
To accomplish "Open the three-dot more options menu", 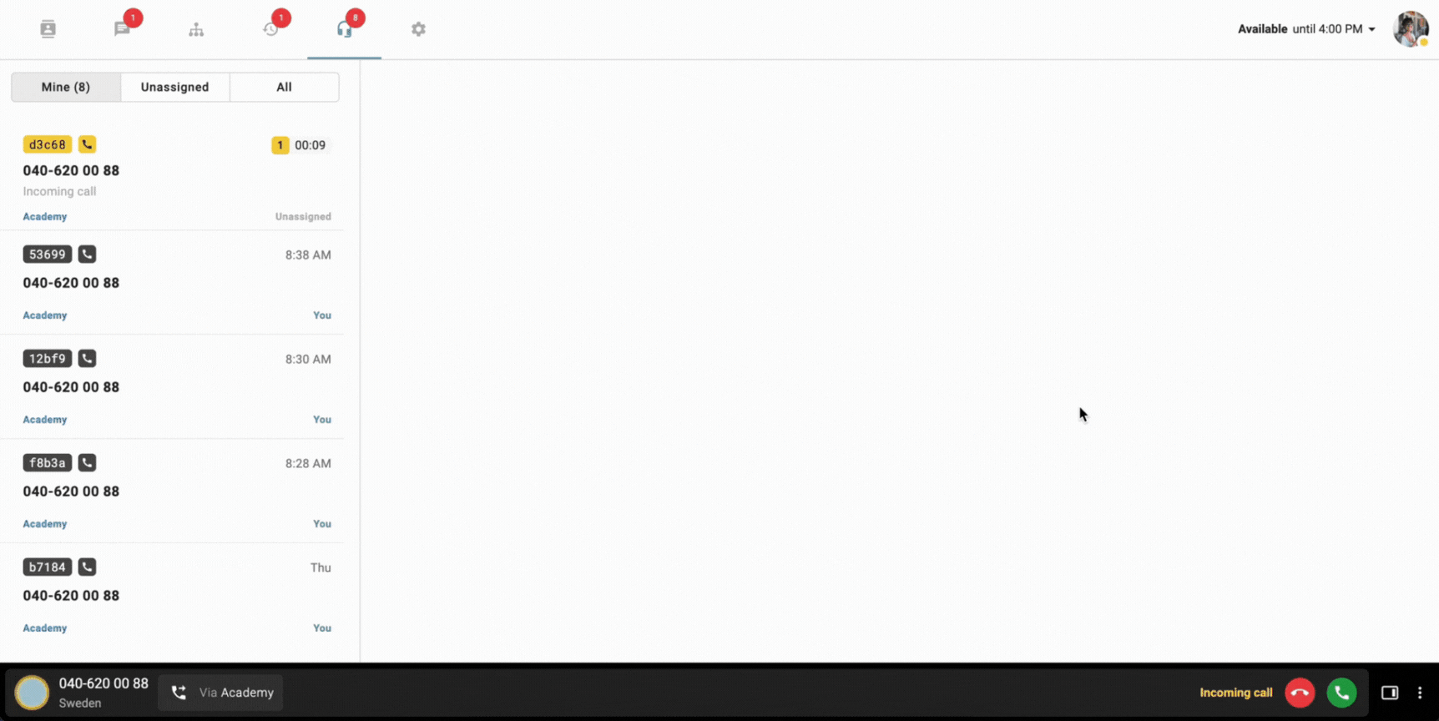I will click(x=1420, y=693).
